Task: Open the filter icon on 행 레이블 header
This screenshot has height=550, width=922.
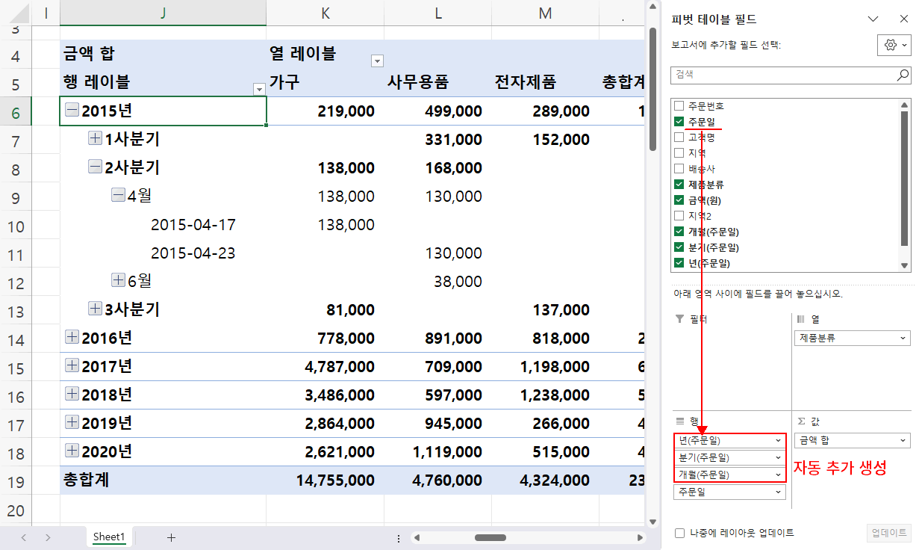Action: pos(259,88)
